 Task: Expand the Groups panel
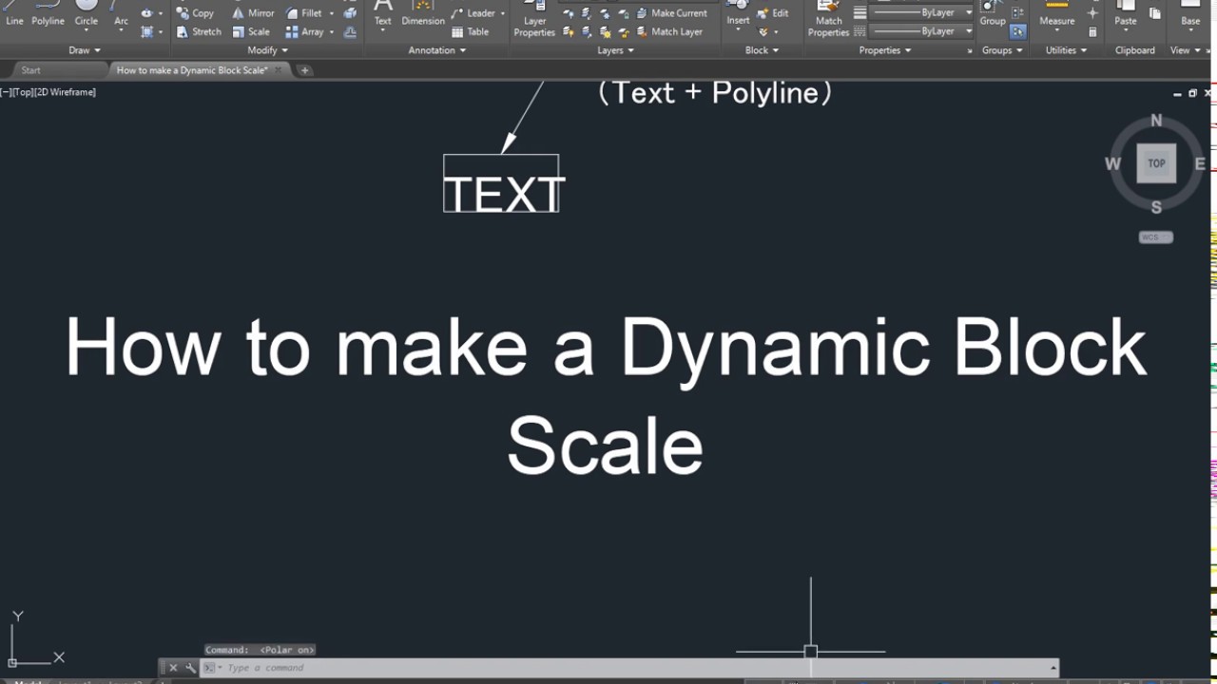click(x=1002, y=50)
